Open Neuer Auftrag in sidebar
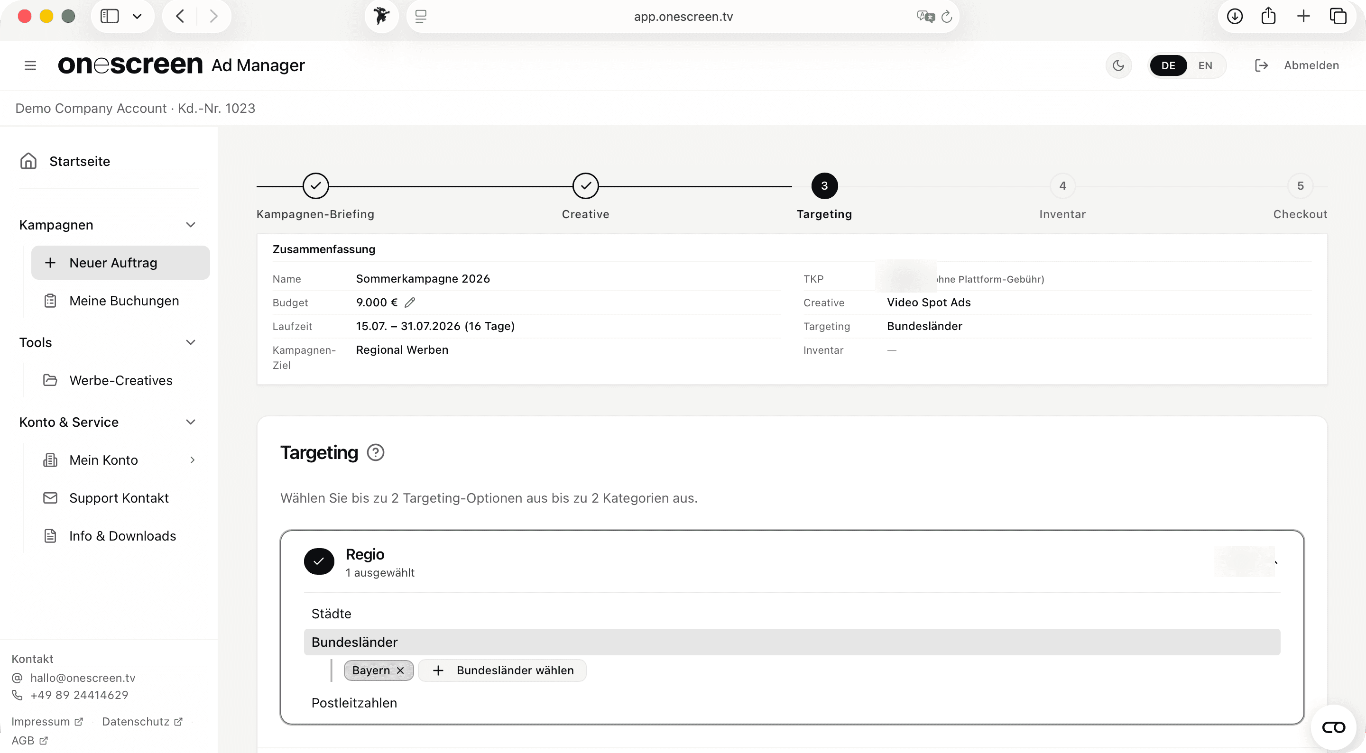Screen dimensions: 1366x753 click(x=120, y=263)
